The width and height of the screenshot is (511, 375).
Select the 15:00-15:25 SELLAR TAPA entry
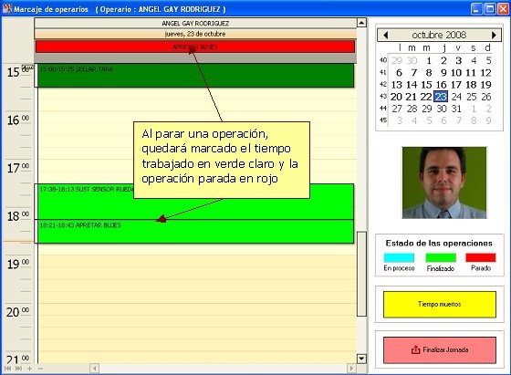coord(194,75)
